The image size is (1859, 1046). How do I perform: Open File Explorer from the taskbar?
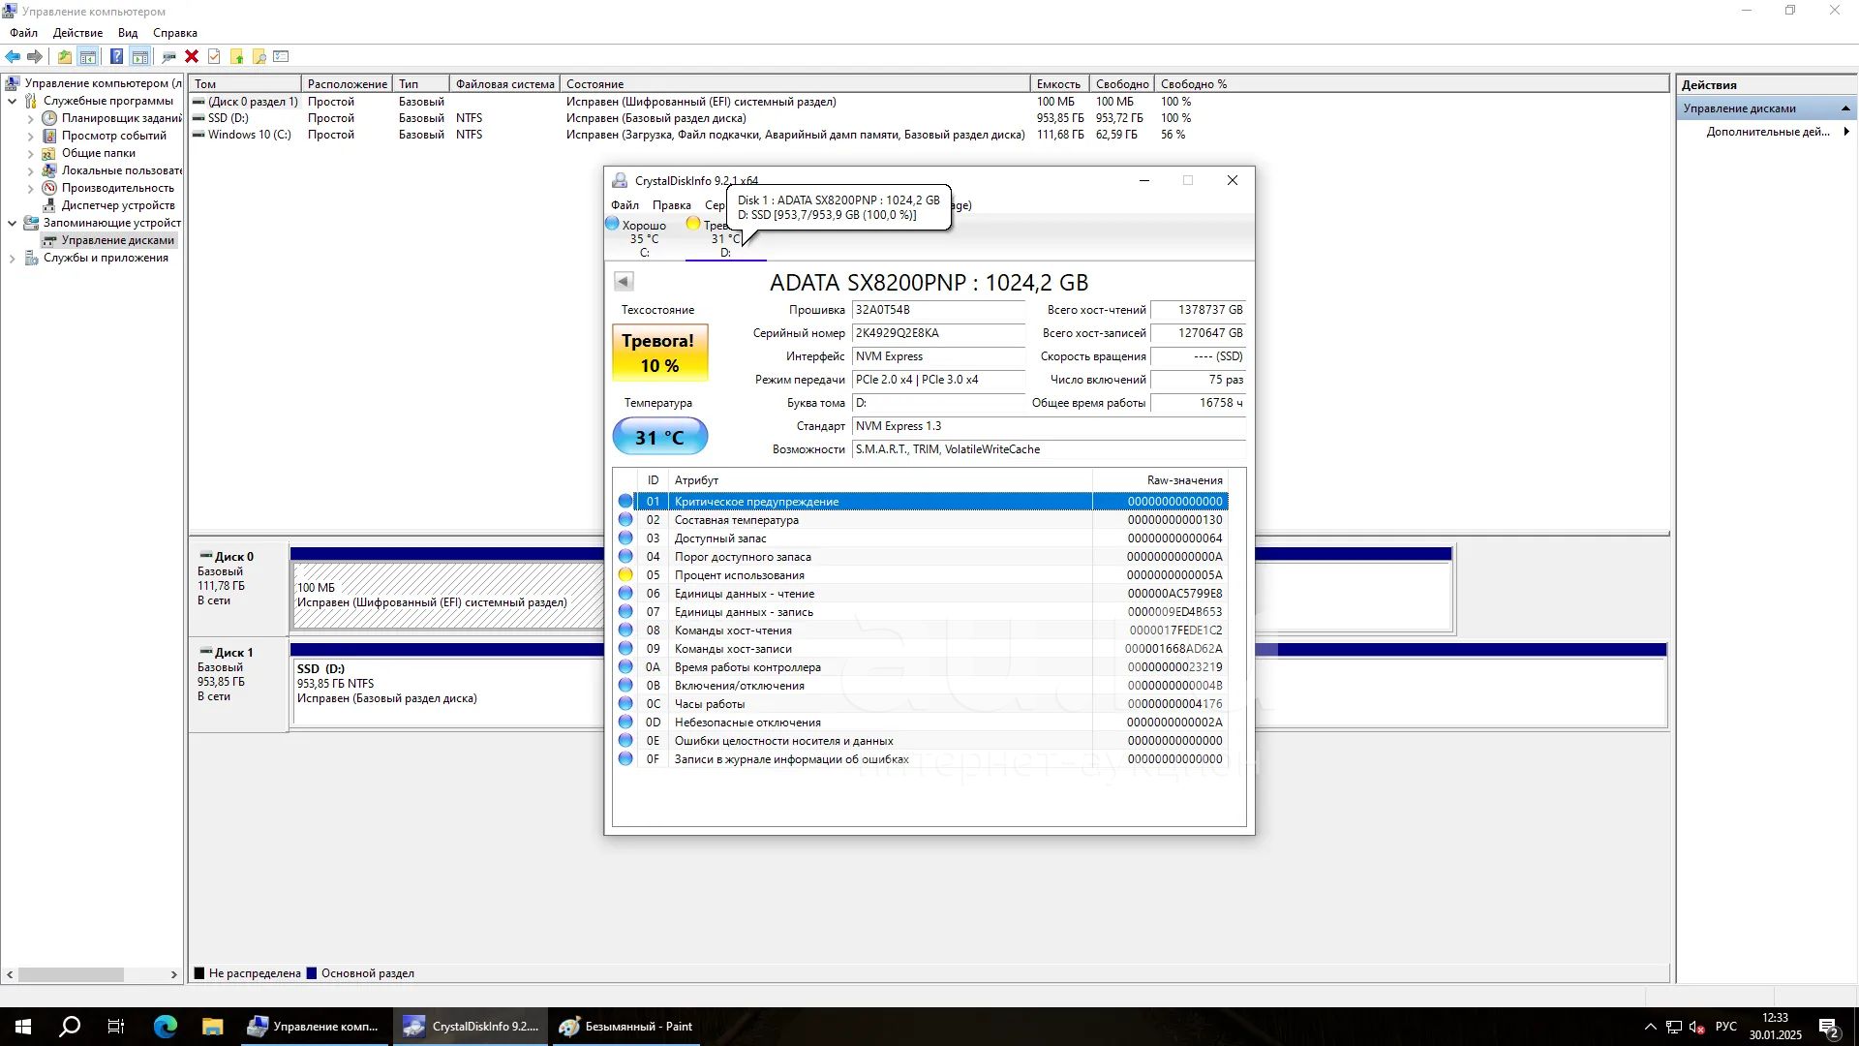pyautogui.click(x=212, y=1027)
